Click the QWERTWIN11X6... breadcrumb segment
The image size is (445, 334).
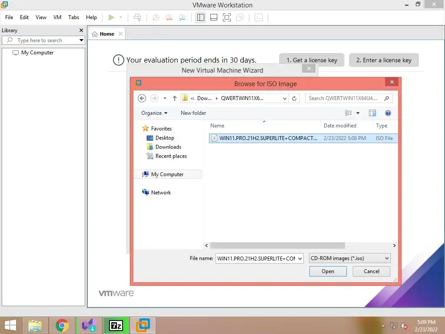(x=242, y=98)
